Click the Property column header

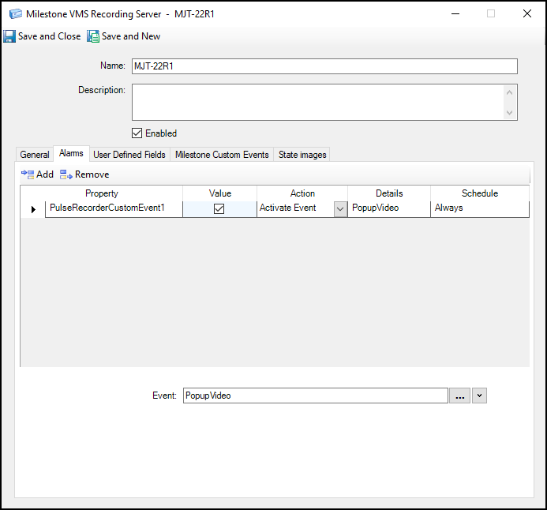coord(102,193)
